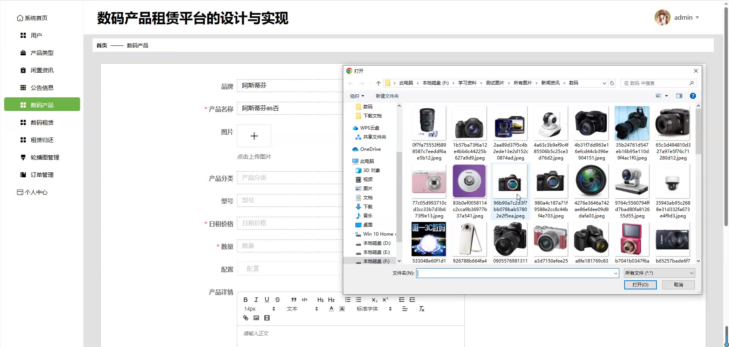Screen dimensions: 729x347
Task: Open the 组织 dropdown menu
Action: (x=357, y=96)
